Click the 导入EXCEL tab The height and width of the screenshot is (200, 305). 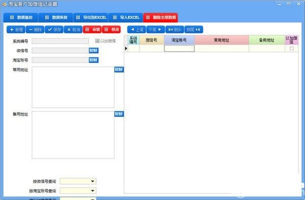point(126,18)
